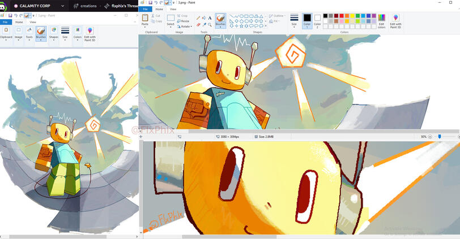Viewport: 460px width, 239px height.
Task: Click the zoom out minus button
Action: coord(430,137)
